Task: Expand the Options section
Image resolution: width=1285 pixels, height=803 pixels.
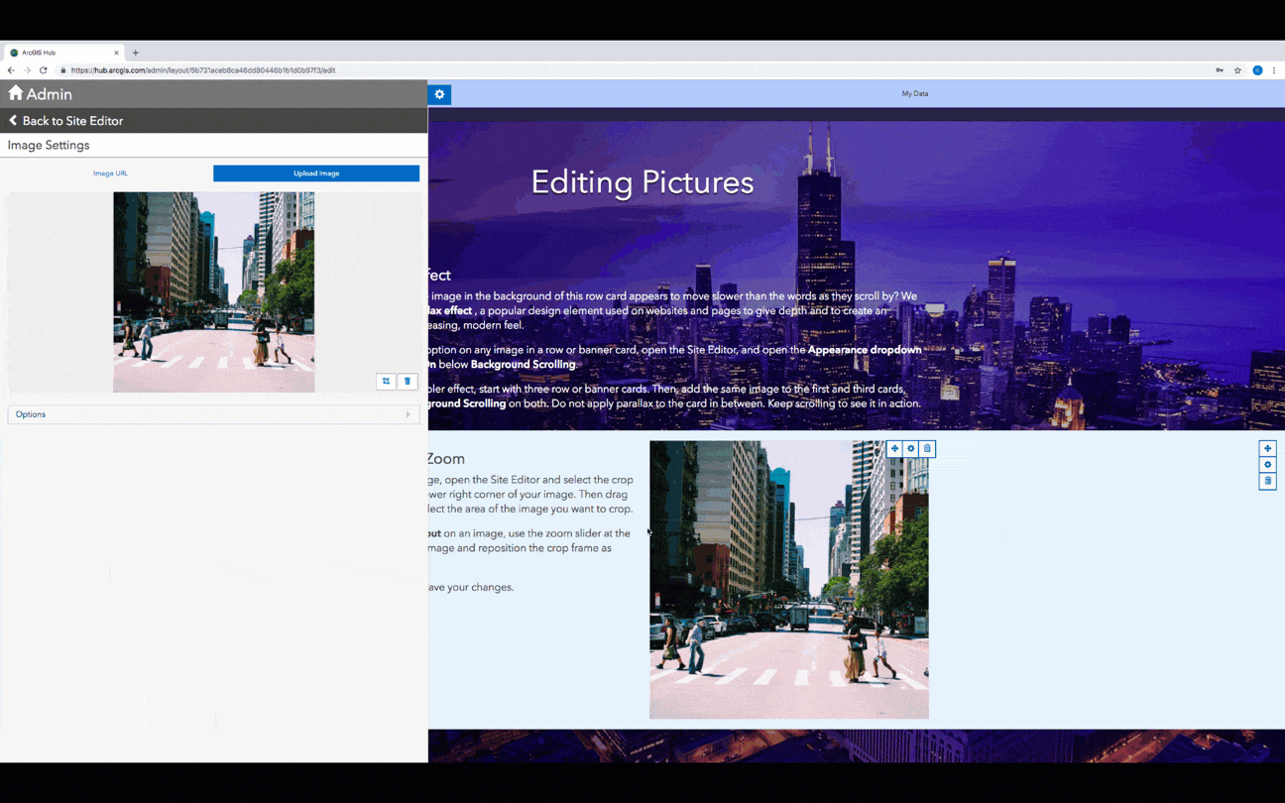Action: [213, 414]
